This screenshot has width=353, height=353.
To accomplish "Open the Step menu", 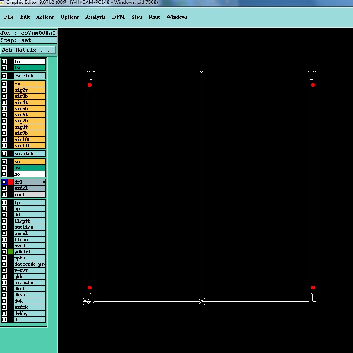I will [x=137, y=17].
